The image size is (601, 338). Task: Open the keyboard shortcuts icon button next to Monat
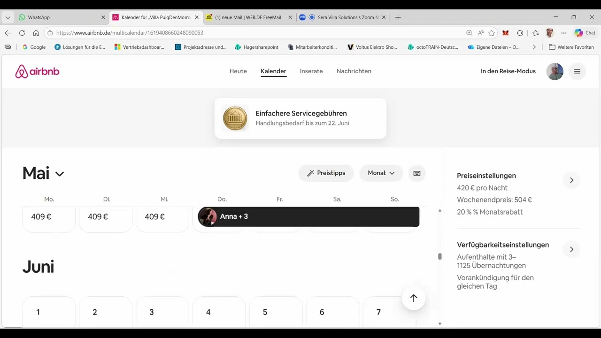(x=416, y=173)
